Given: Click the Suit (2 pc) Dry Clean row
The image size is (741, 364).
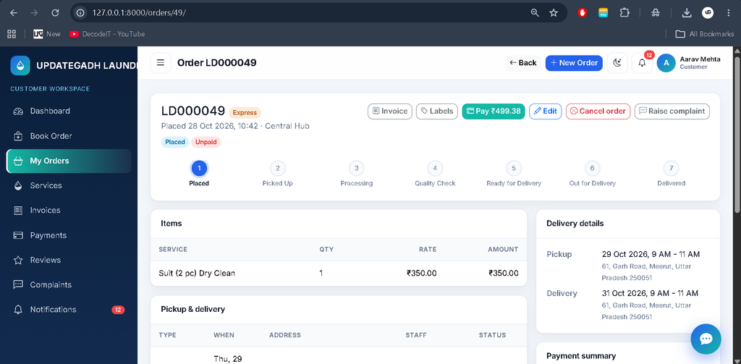Looking at the screenshot, I should pos(339,274).
